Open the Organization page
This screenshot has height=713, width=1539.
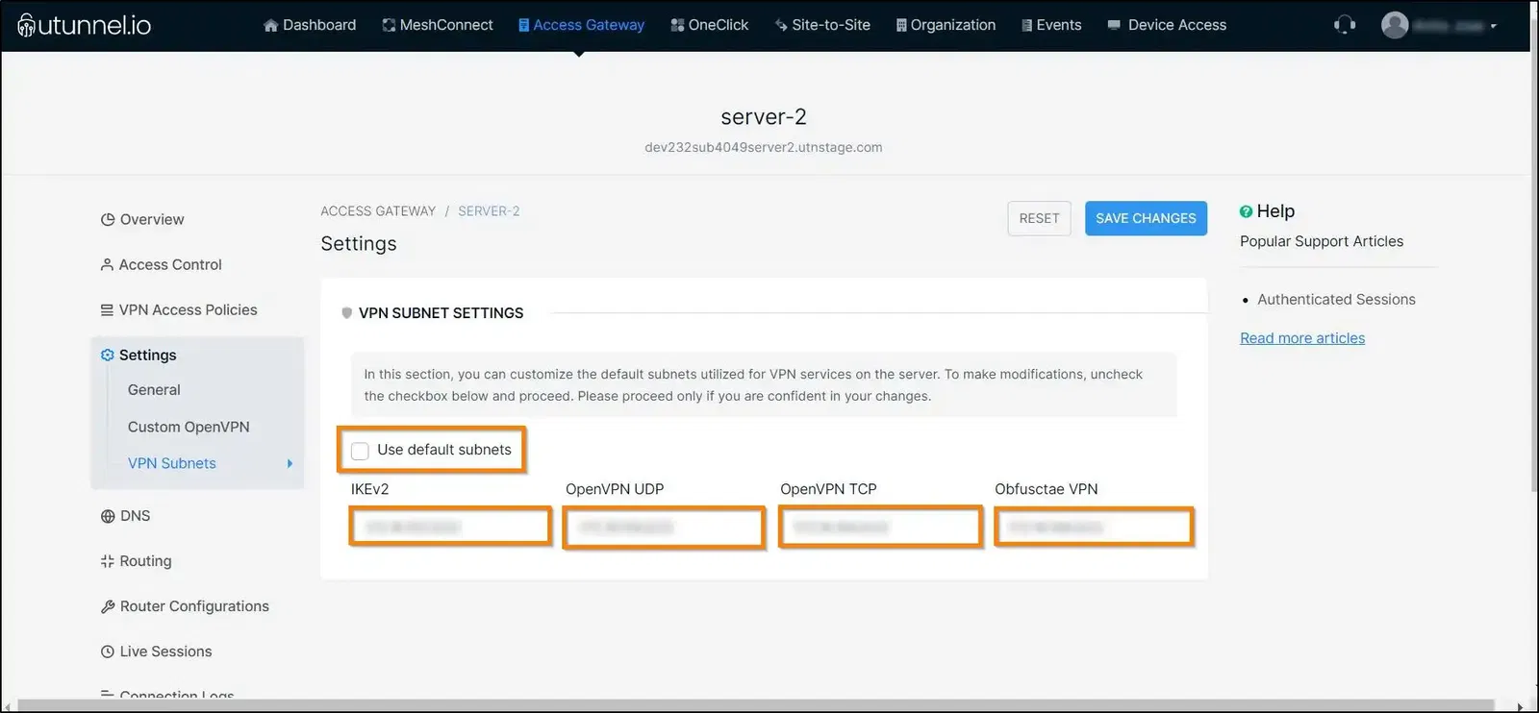[x=946, y=25]
